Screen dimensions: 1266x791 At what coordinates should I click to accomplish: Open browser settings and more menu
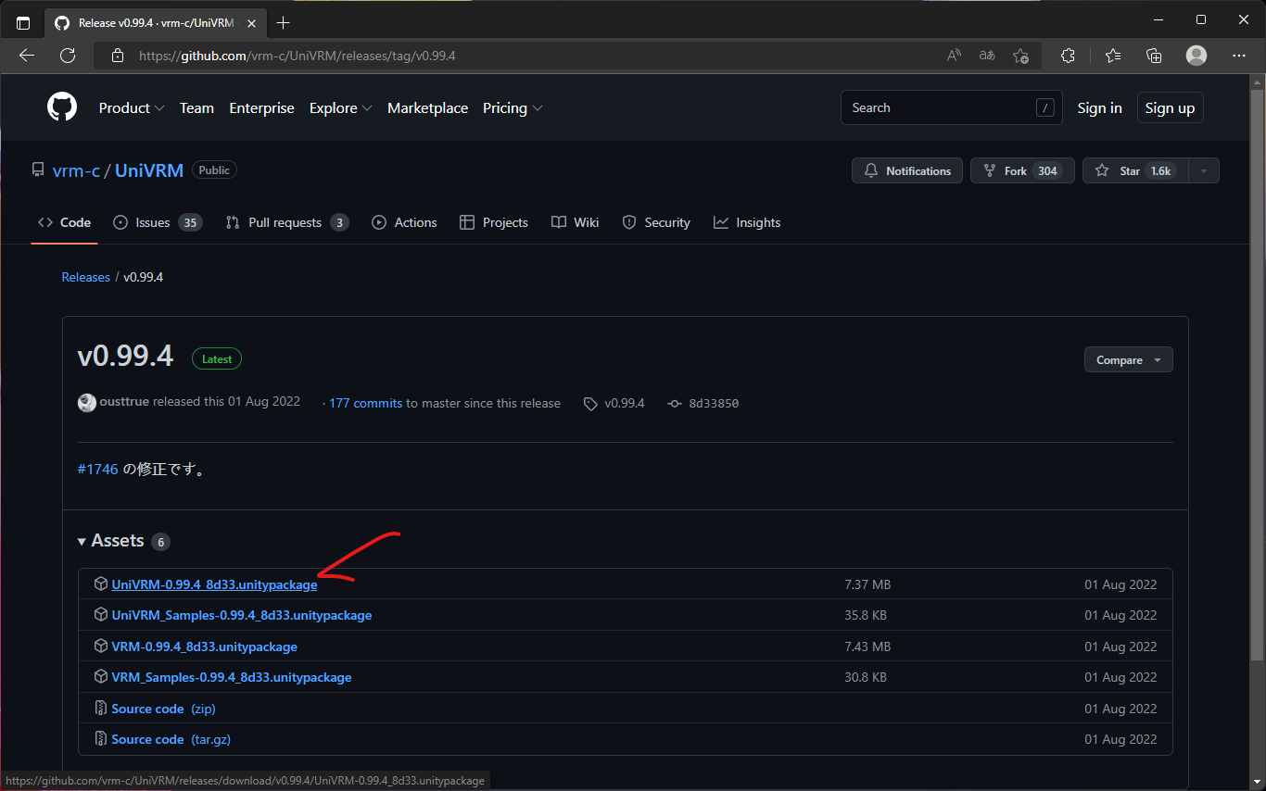(1238, 56)
